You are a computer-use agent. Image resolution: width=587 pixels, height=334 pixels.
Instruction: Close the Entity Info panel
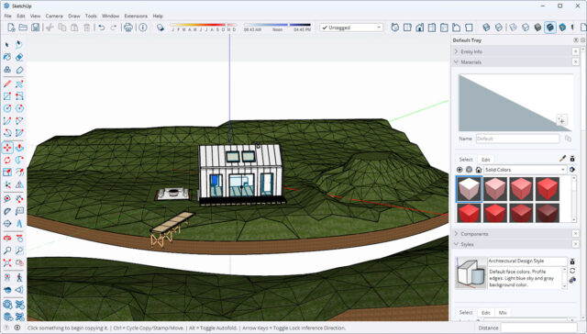[x=576, y=51]
